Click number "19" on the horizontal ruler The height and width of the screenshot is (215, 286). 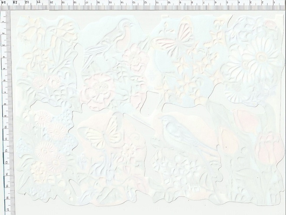point(63,2)
